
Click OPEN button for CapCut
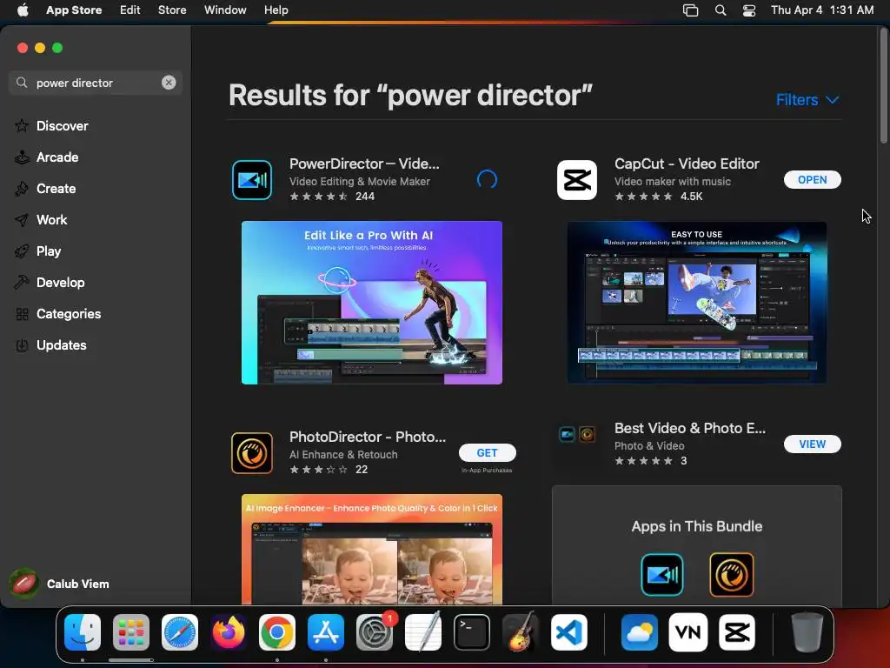click(813, 179)
